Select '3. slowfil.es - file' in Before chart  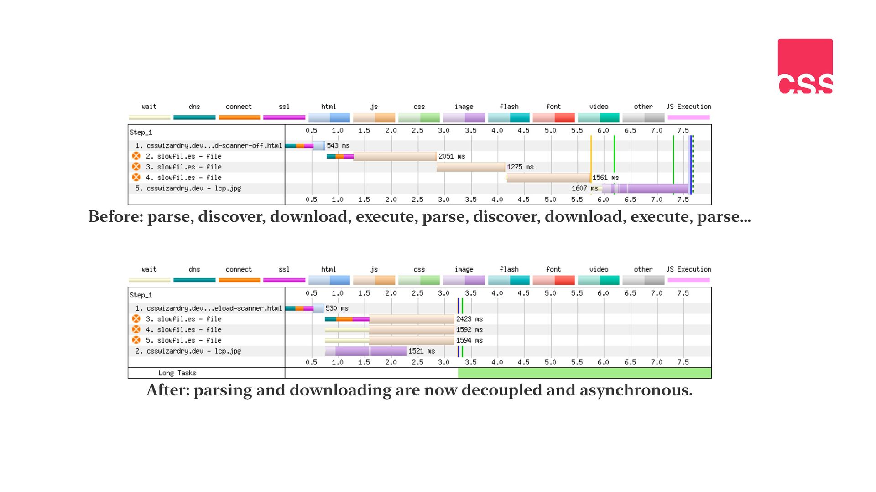click(x=419, y=167)
